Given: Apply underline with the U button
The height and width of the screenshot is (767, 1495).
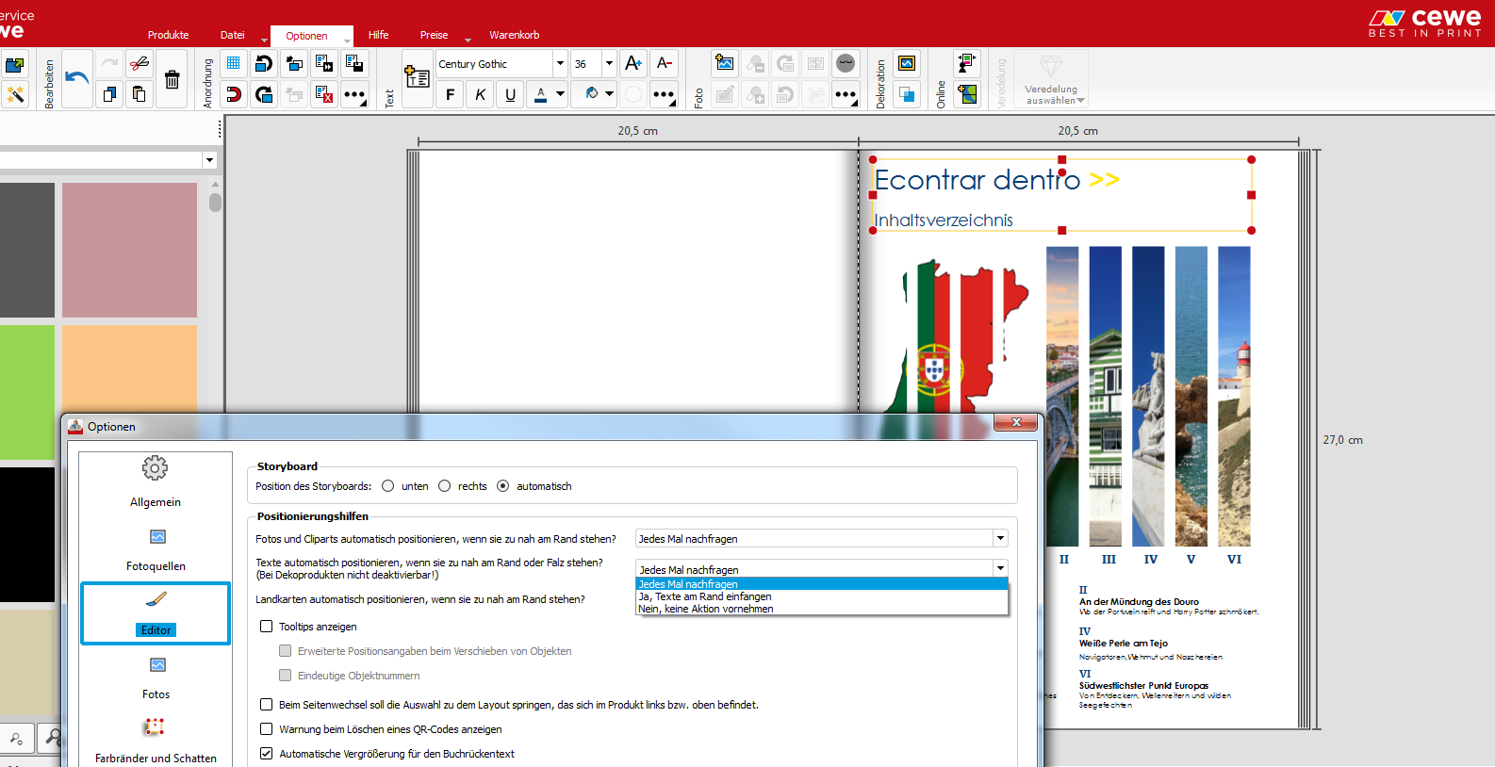Looking at the screenshot, I should coord(510,93).
